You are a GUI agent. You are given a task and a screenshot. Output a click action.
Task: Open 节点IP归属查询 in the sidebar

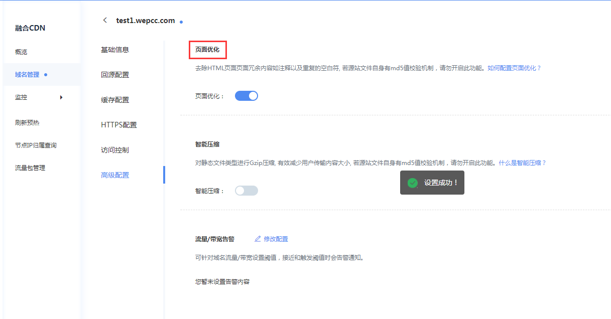(36, 145)
